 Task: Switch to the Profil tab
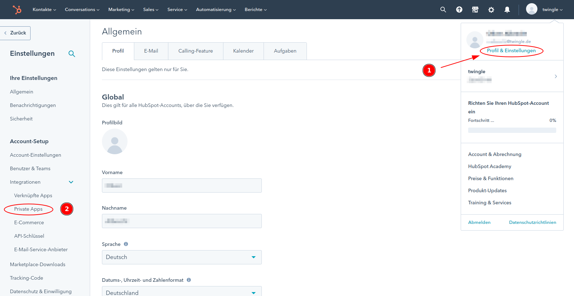tap(118, 51)
